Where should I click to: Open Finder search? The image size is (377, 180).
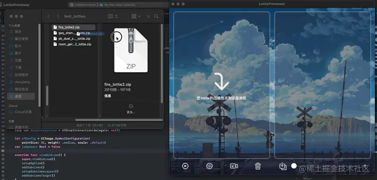click(156, 16)
